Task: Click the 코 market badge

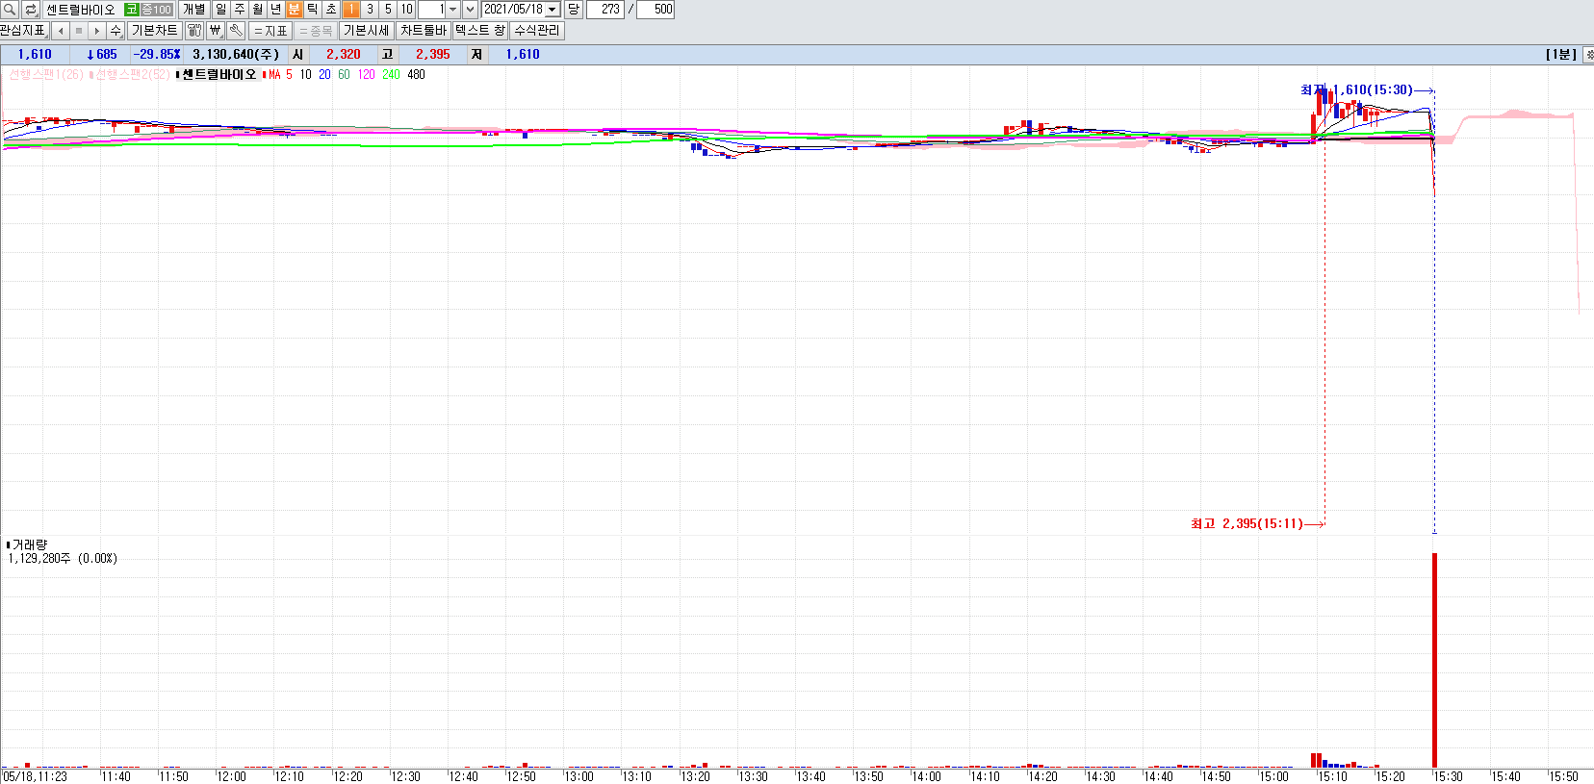Action: tap(131, 10)
